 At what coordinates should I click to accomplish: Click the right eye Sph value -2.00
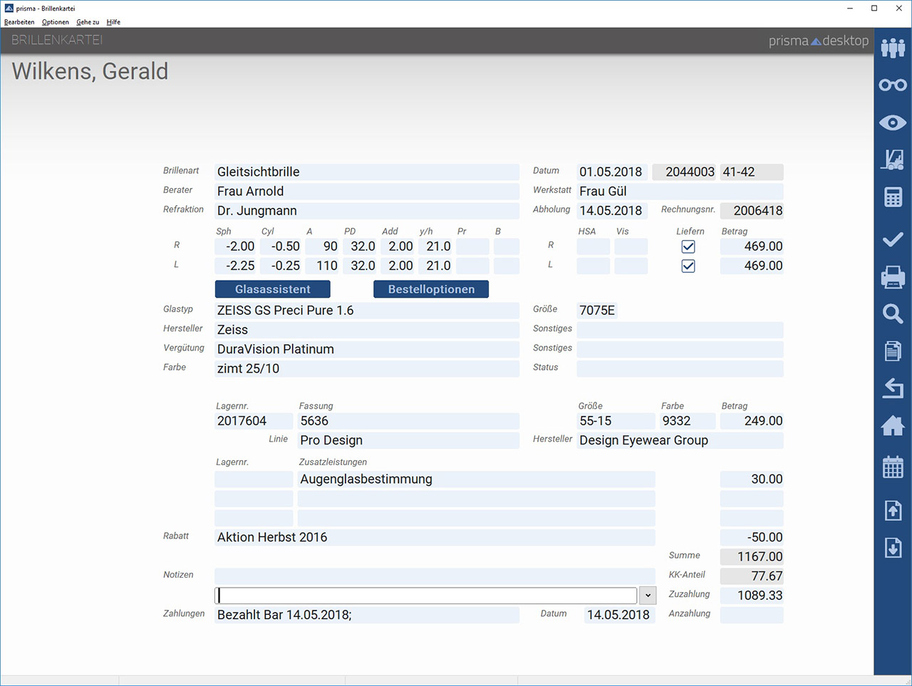235,246
